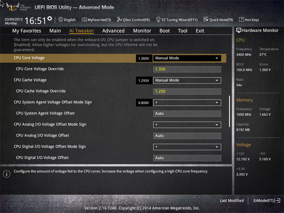Screen dimensions: 284x213
Task: Expand CPU Analog I/O Offset Sign dropdown
Action: (x=187, y=125)
